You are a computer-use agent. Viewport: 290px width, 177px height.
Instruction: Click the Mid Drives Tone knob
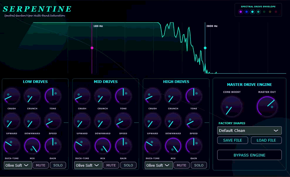tap(123, 96)
